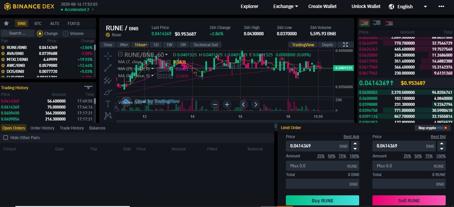This screenshot has height=207, width=454.
Task: Increase the buy price stepper up arrow
Action: 355,143
